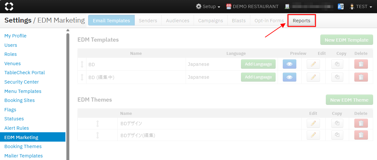The width and height of the screenshot is (377, 160).
Task: Copy the BD (編集中) template
Action: (x=337, y=77)
